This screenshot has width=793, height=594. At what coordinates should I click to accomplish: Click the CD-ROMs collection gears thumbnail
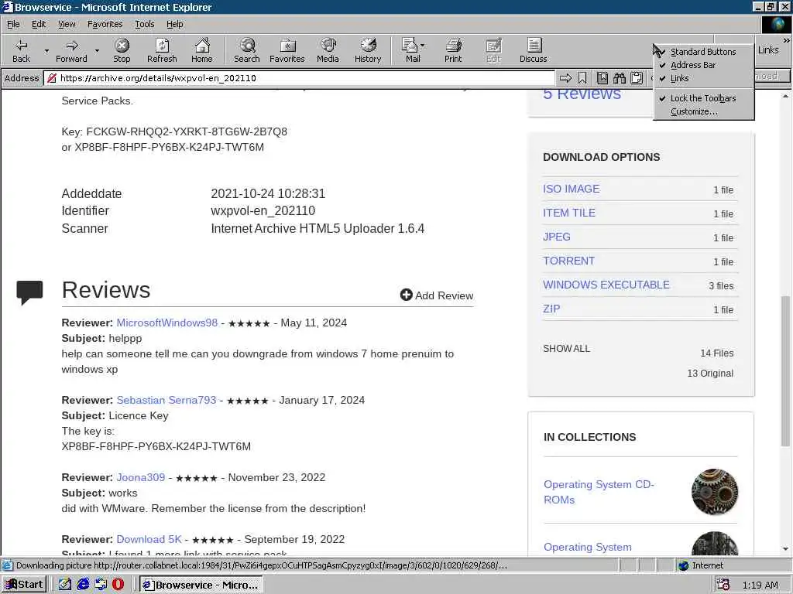(x=715, y=491)
